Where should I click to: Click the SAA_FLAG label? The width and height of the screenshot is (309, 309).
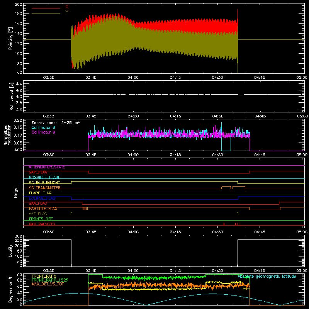point(38,204)
